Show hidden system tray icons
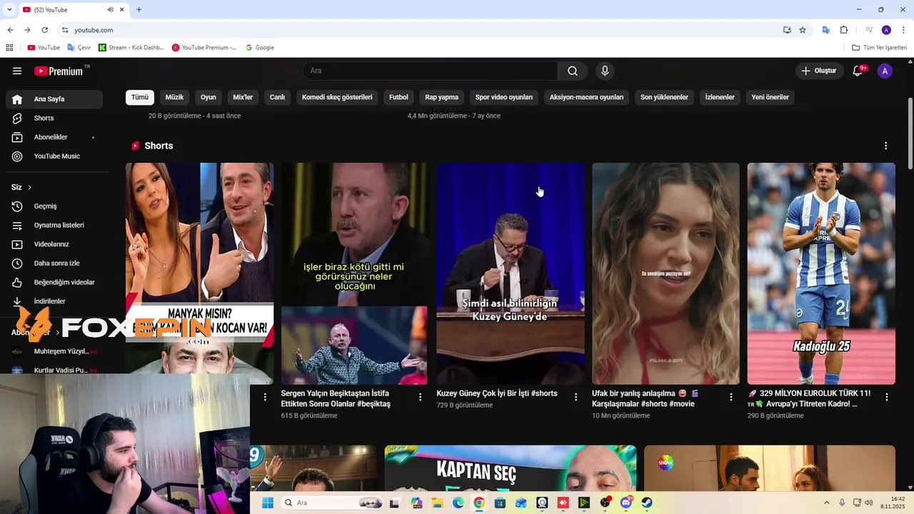Image resolution: width=914 pixels, height=514 pixels. pyautogui.click(x=827, y=503)
